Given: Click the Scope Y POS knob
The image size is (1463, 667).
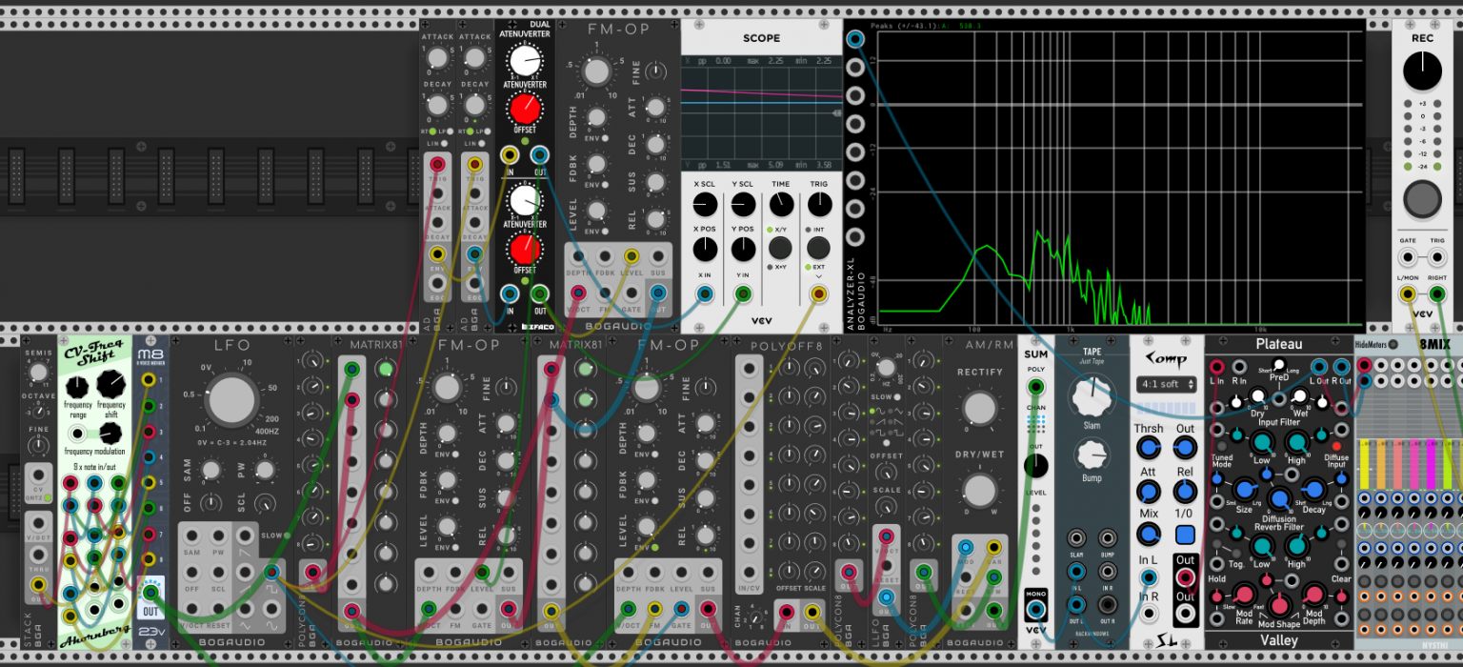Looking at the screenshot, I should [x=742, y=249].
